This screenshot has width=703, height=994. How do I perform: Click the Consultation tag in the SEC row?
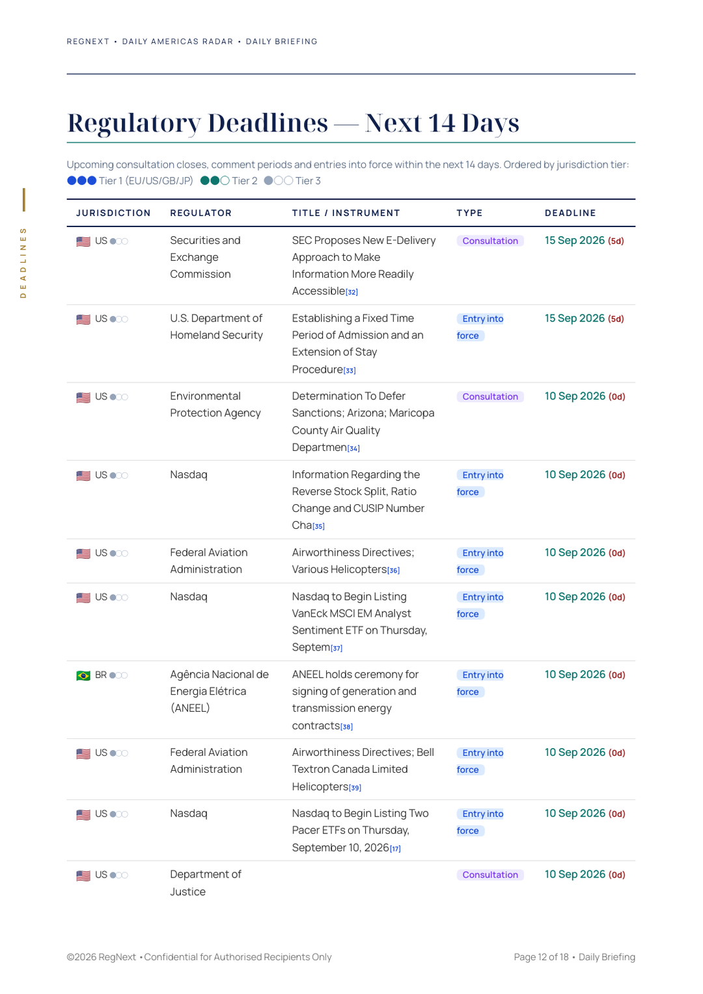(x=490, y=241)
